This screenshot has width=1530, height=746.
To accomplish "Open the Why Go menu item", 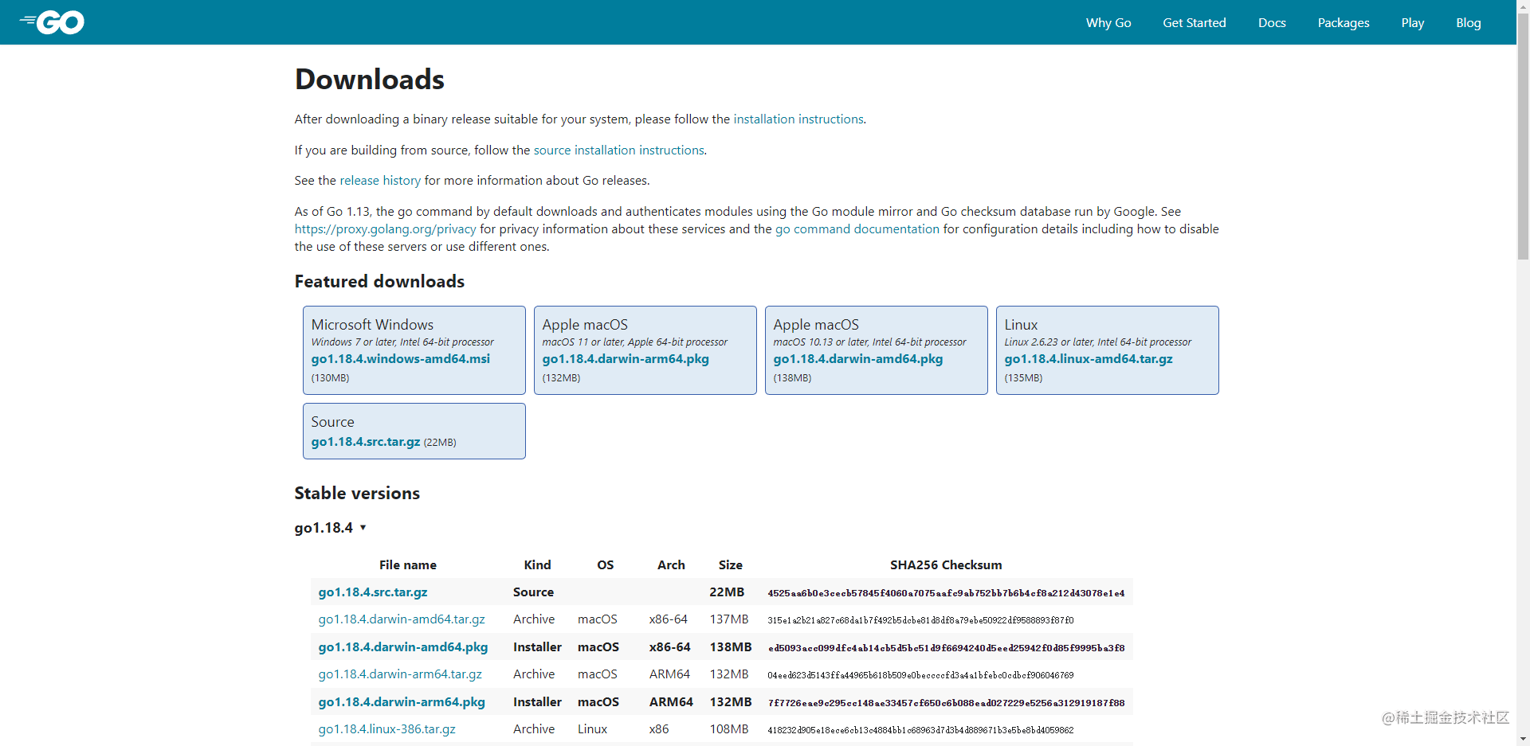I will tap(1108, 22).
